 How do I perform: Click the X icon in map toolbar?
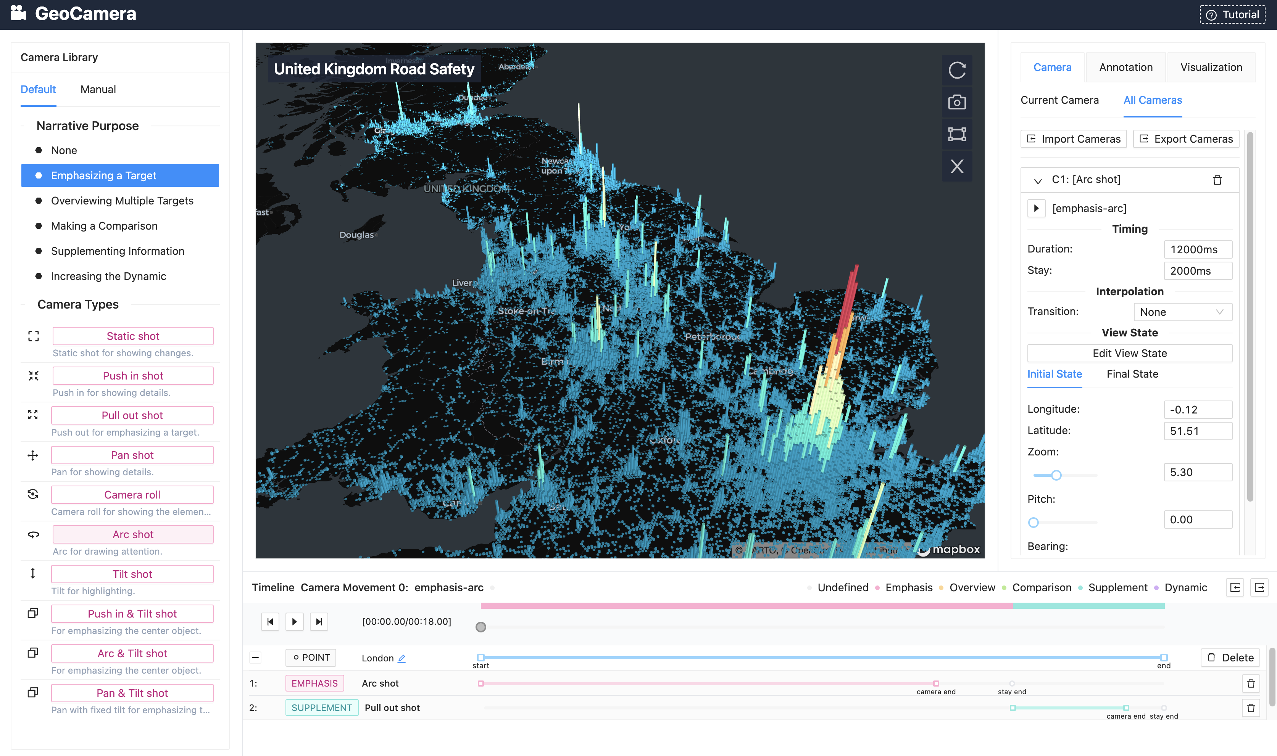[956, 167]
